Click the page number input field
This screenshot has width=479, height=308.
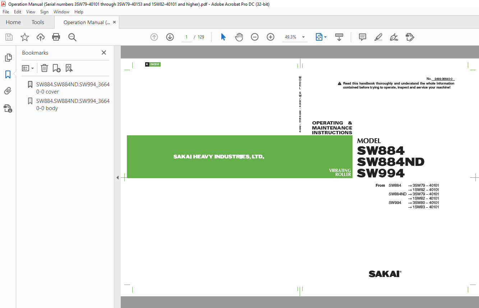[x=186, y=37]
